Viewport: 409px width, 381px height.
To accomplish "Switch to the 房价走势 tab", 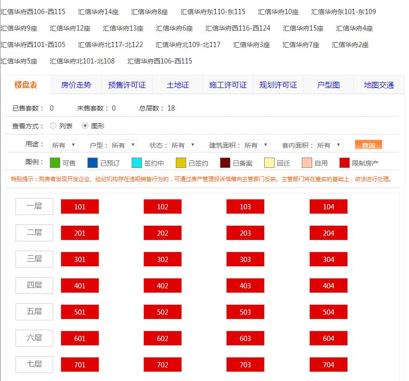I will [76, 85].
